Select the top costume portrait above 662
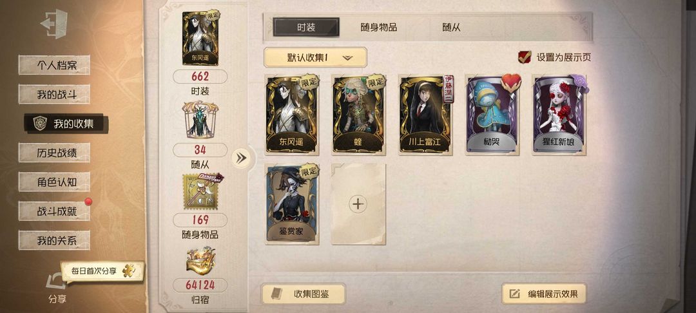 [x=200, y=38]
